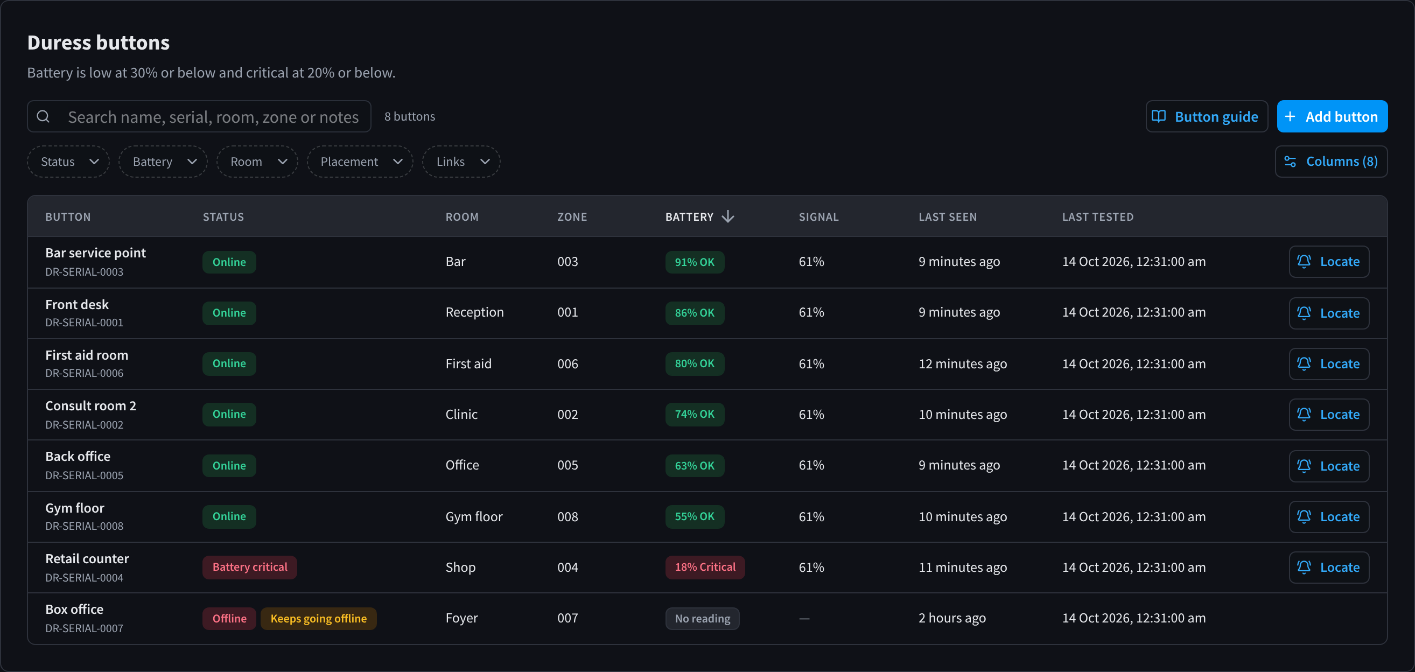Click the 91% OK battery badge
The width and height of the screenshot is (1415, 672).
695,262
